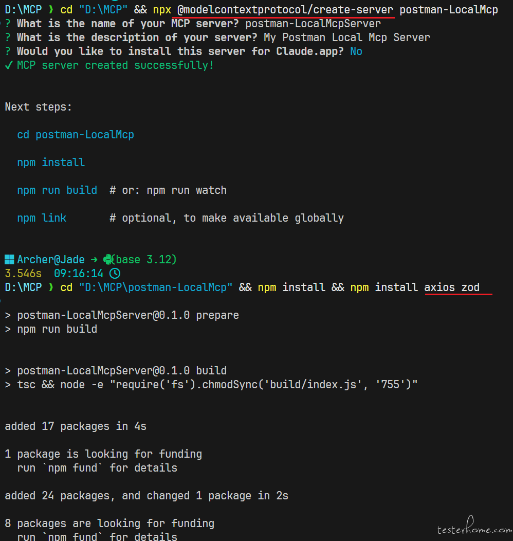
Task: Click the 'npm run build' suggested command
Action: point(57,190)
